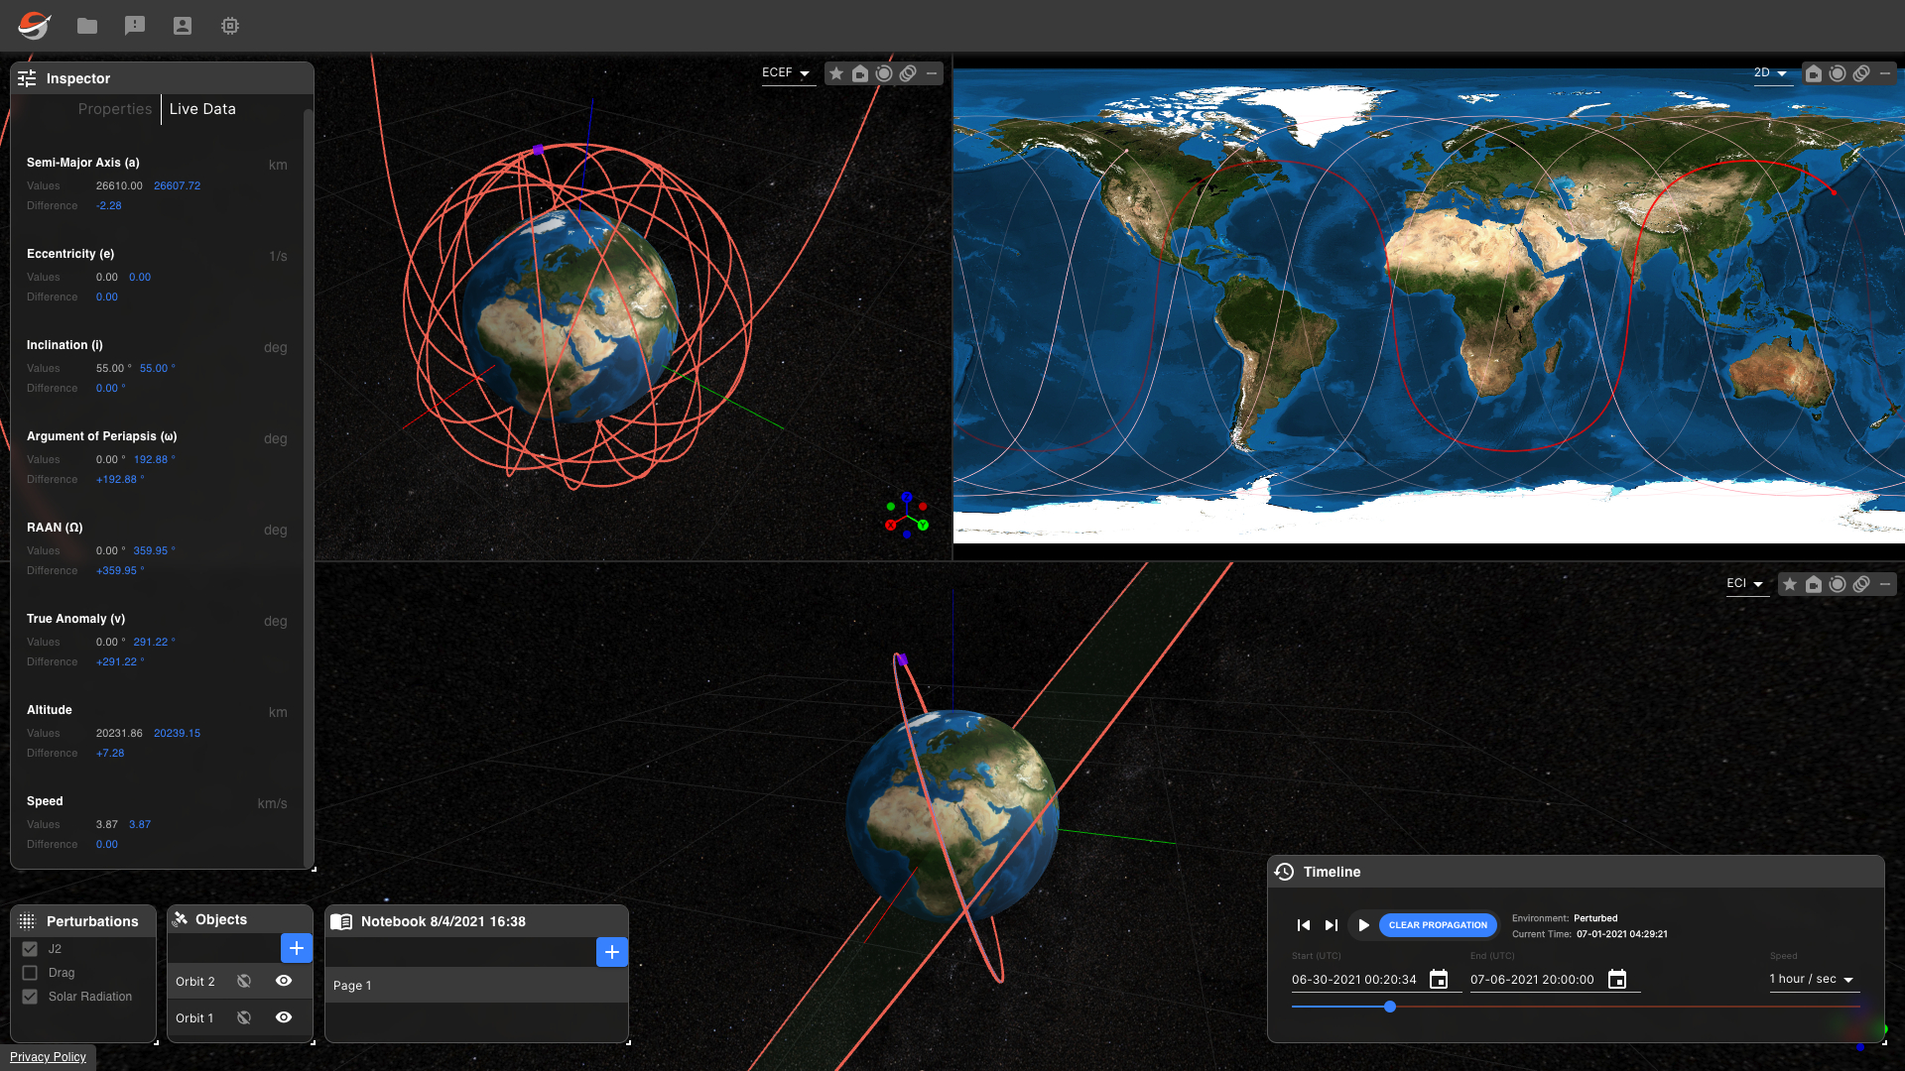1905x1071 pixels.
Task: Click the privacy policy link
Action: tap(47, 1056)
